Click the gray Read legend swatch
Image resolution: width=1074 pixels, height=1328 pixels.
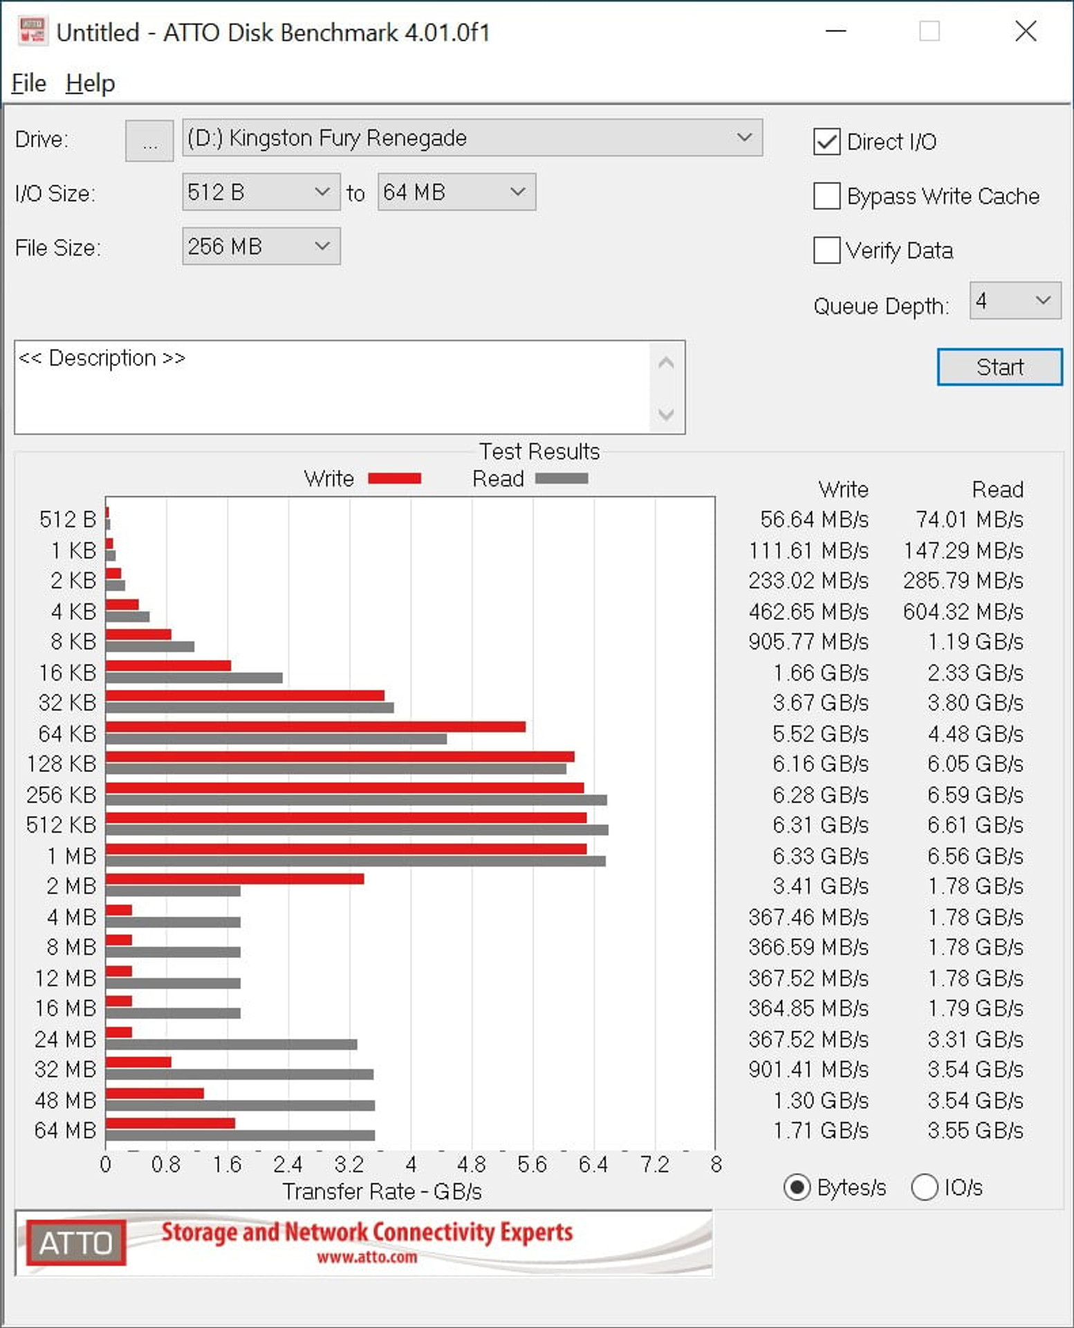click(x=562, y=479)
